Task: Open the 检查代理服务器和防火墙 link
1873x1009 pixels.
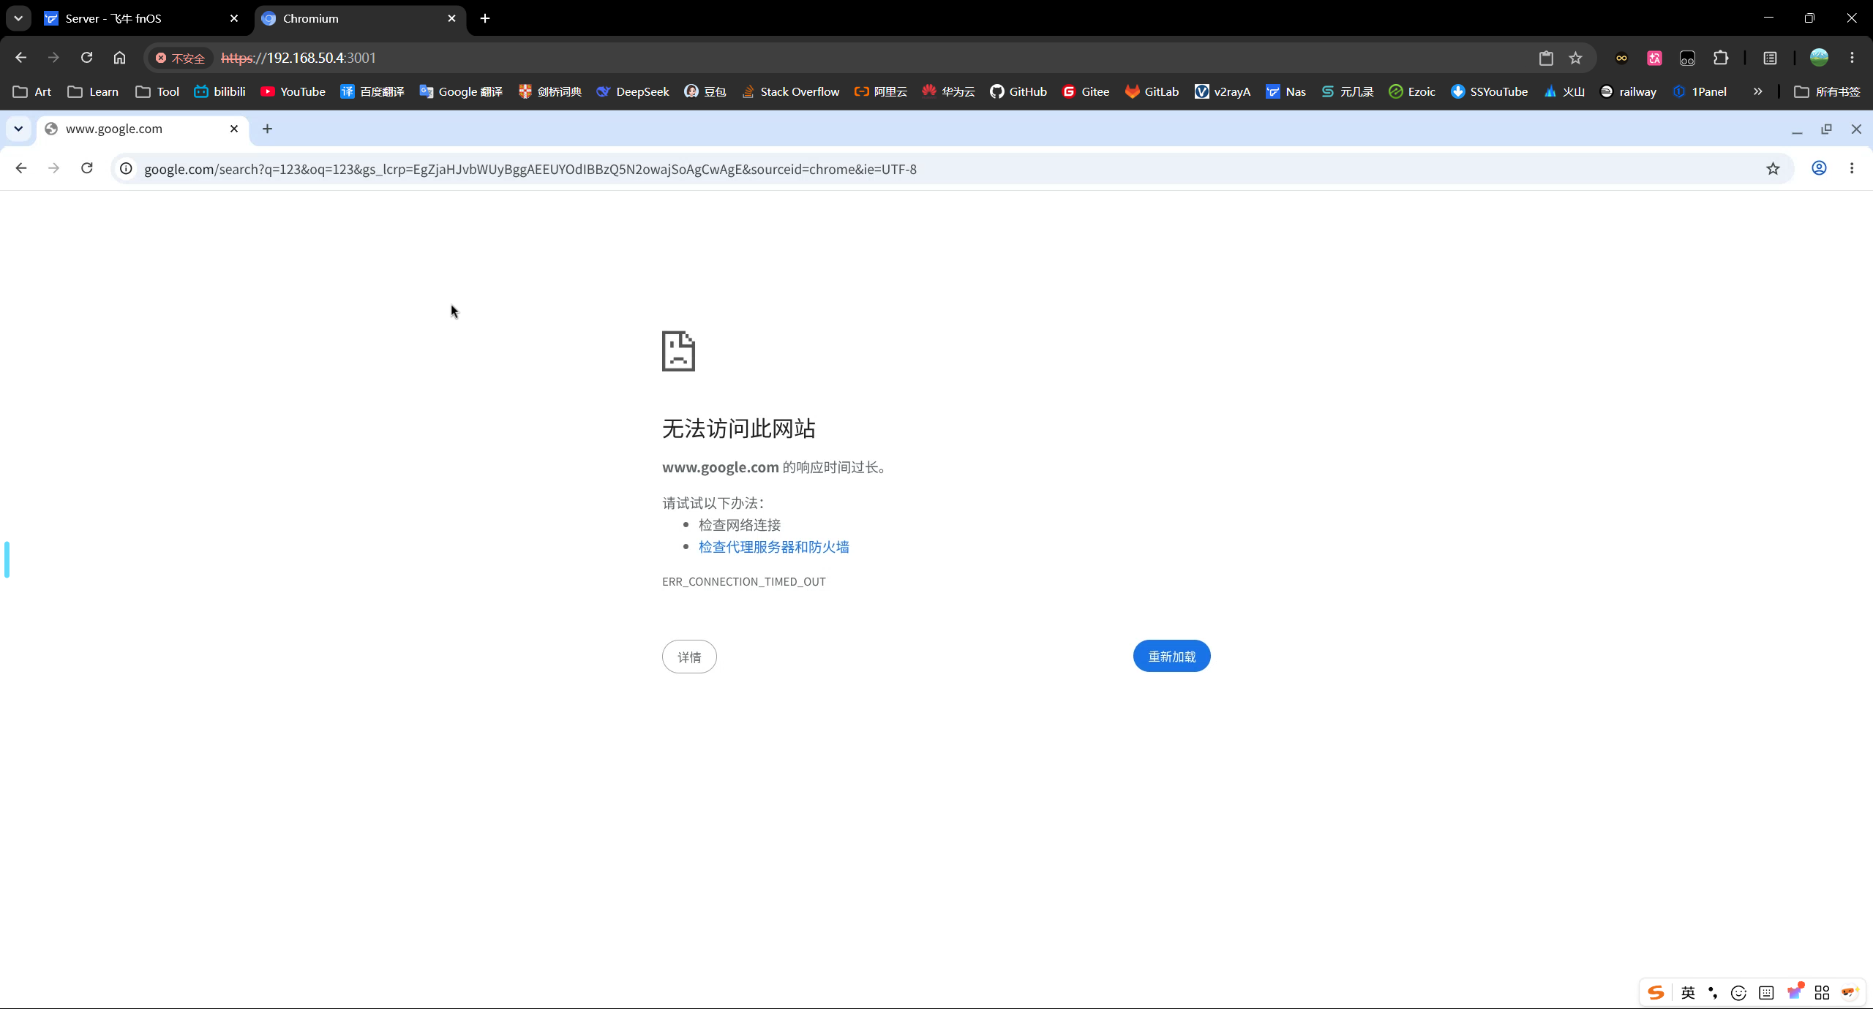Action: (773, 547)
